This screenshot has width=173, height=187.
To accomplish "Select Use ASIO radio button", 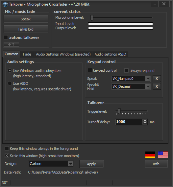I will coord(10,83).
